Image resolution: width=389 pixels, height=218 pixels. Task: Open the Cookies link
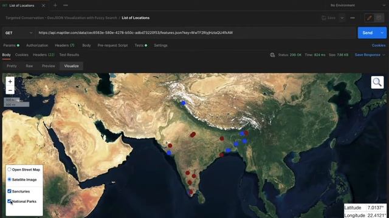[x=379, y=45]
